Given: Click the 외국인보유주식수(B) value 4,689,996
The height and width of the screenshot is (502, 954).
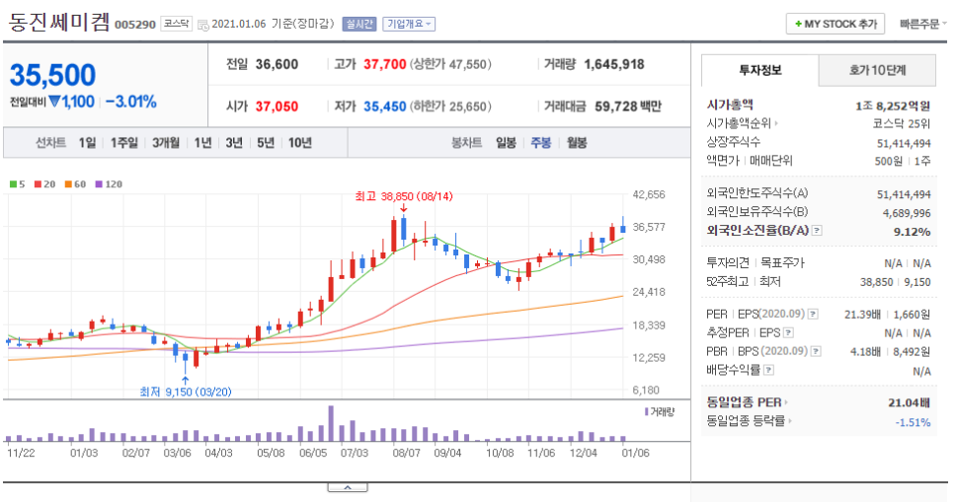Looking at the screenshot, I should point(907,213).
